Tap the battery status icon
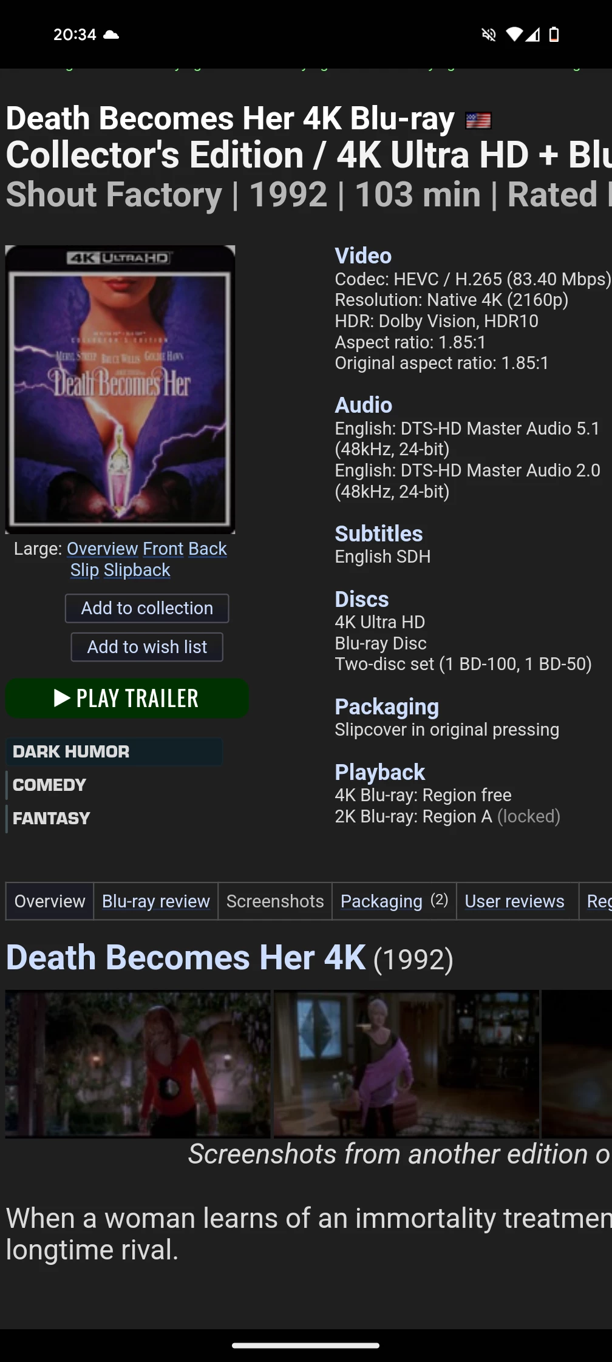 coord(554,35)
